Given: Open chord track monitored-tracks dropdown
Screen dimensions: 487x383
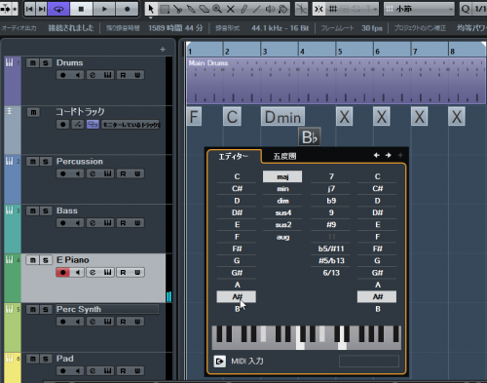Looking at the screenshot, I should (131, 125).
